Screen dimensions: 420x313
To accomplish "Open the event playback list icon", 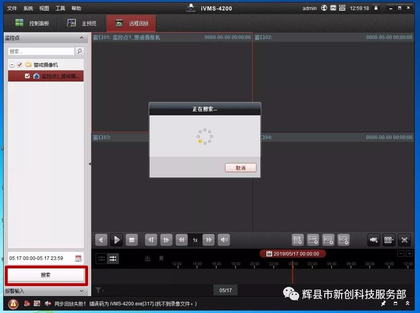I will coord(297,240).
